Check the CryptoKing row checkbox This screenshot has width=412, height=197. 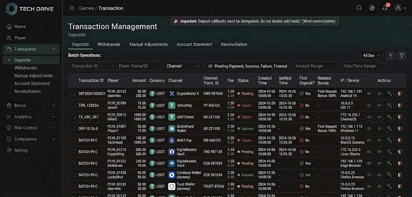(x=73, y=152)
